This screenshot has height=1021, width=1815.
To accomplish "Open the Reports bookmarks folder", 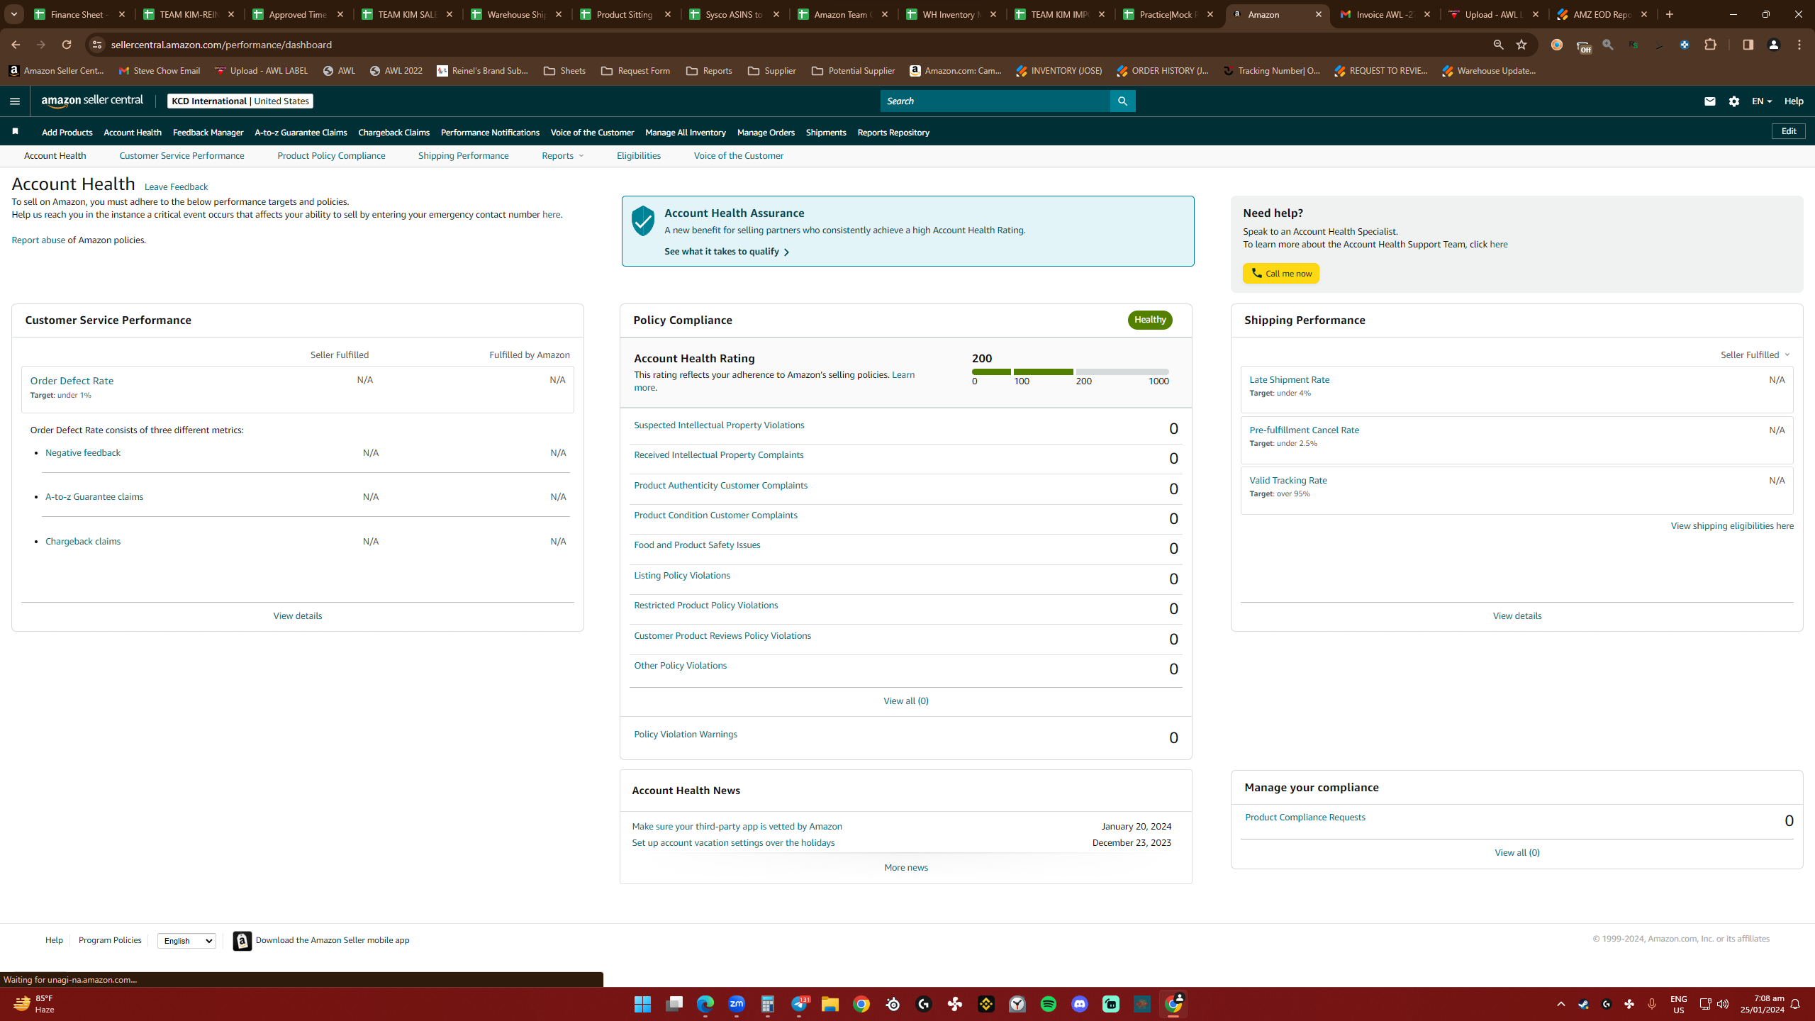I will tap(709, 71).
